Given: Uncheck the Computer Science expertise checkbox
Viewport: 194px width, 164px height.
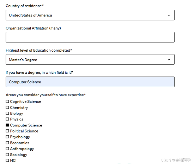Looking at the screenshot, I should pos(7,125).
